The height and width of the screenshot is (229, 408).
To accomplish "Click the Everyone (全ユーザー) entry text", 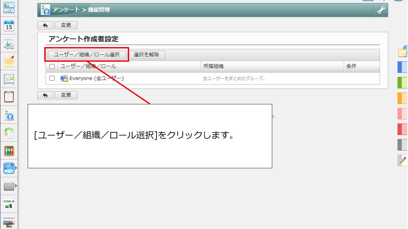I will [97, 78].
